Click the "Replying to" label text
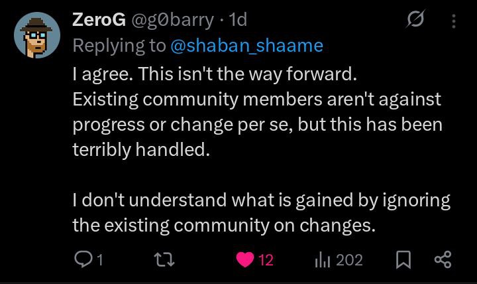This screenshot has width=477, height=284. click(119, 45)
